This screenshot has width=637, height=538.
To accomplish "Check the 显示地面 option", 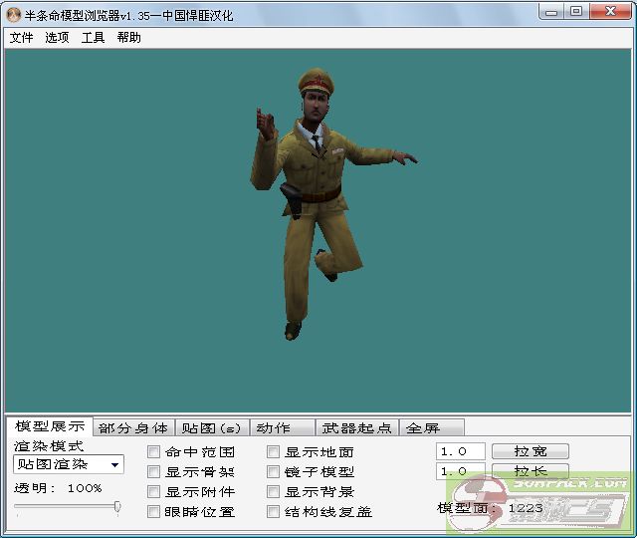I will [274, 452].
